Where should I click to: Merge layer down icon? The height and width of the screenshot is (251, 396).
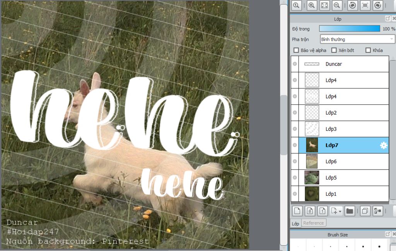(x=377, y=211)
